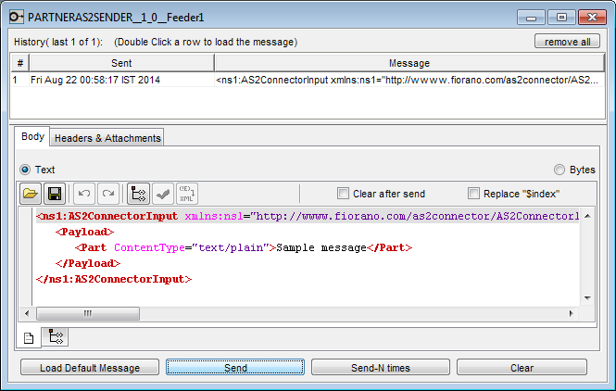
Task: Open the Headers & Attachments tab
Action: point(107,138)
